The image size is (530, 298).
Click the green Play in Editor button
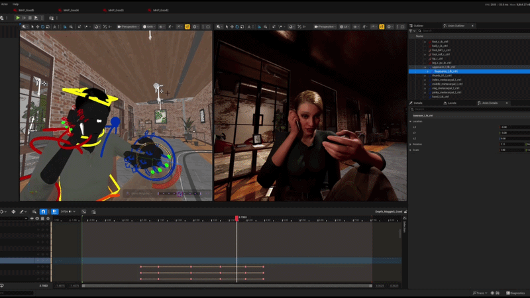pyautogui.click(x=18, y=18)
